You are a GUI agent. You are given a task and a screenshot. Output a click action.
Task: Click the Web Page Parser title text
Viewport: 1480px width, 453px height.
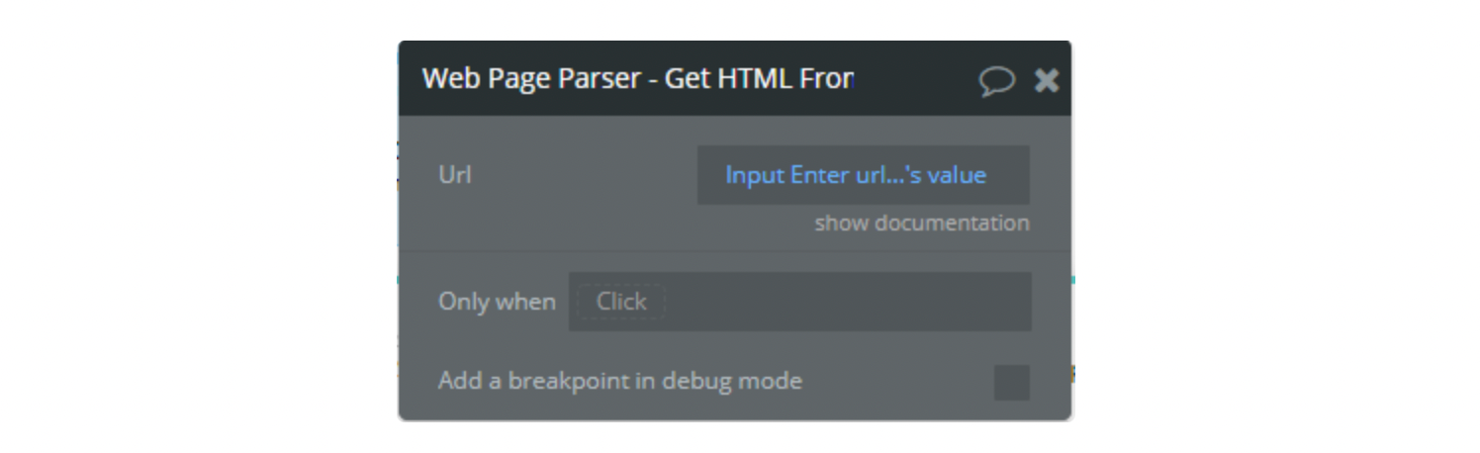click(638, 78)
